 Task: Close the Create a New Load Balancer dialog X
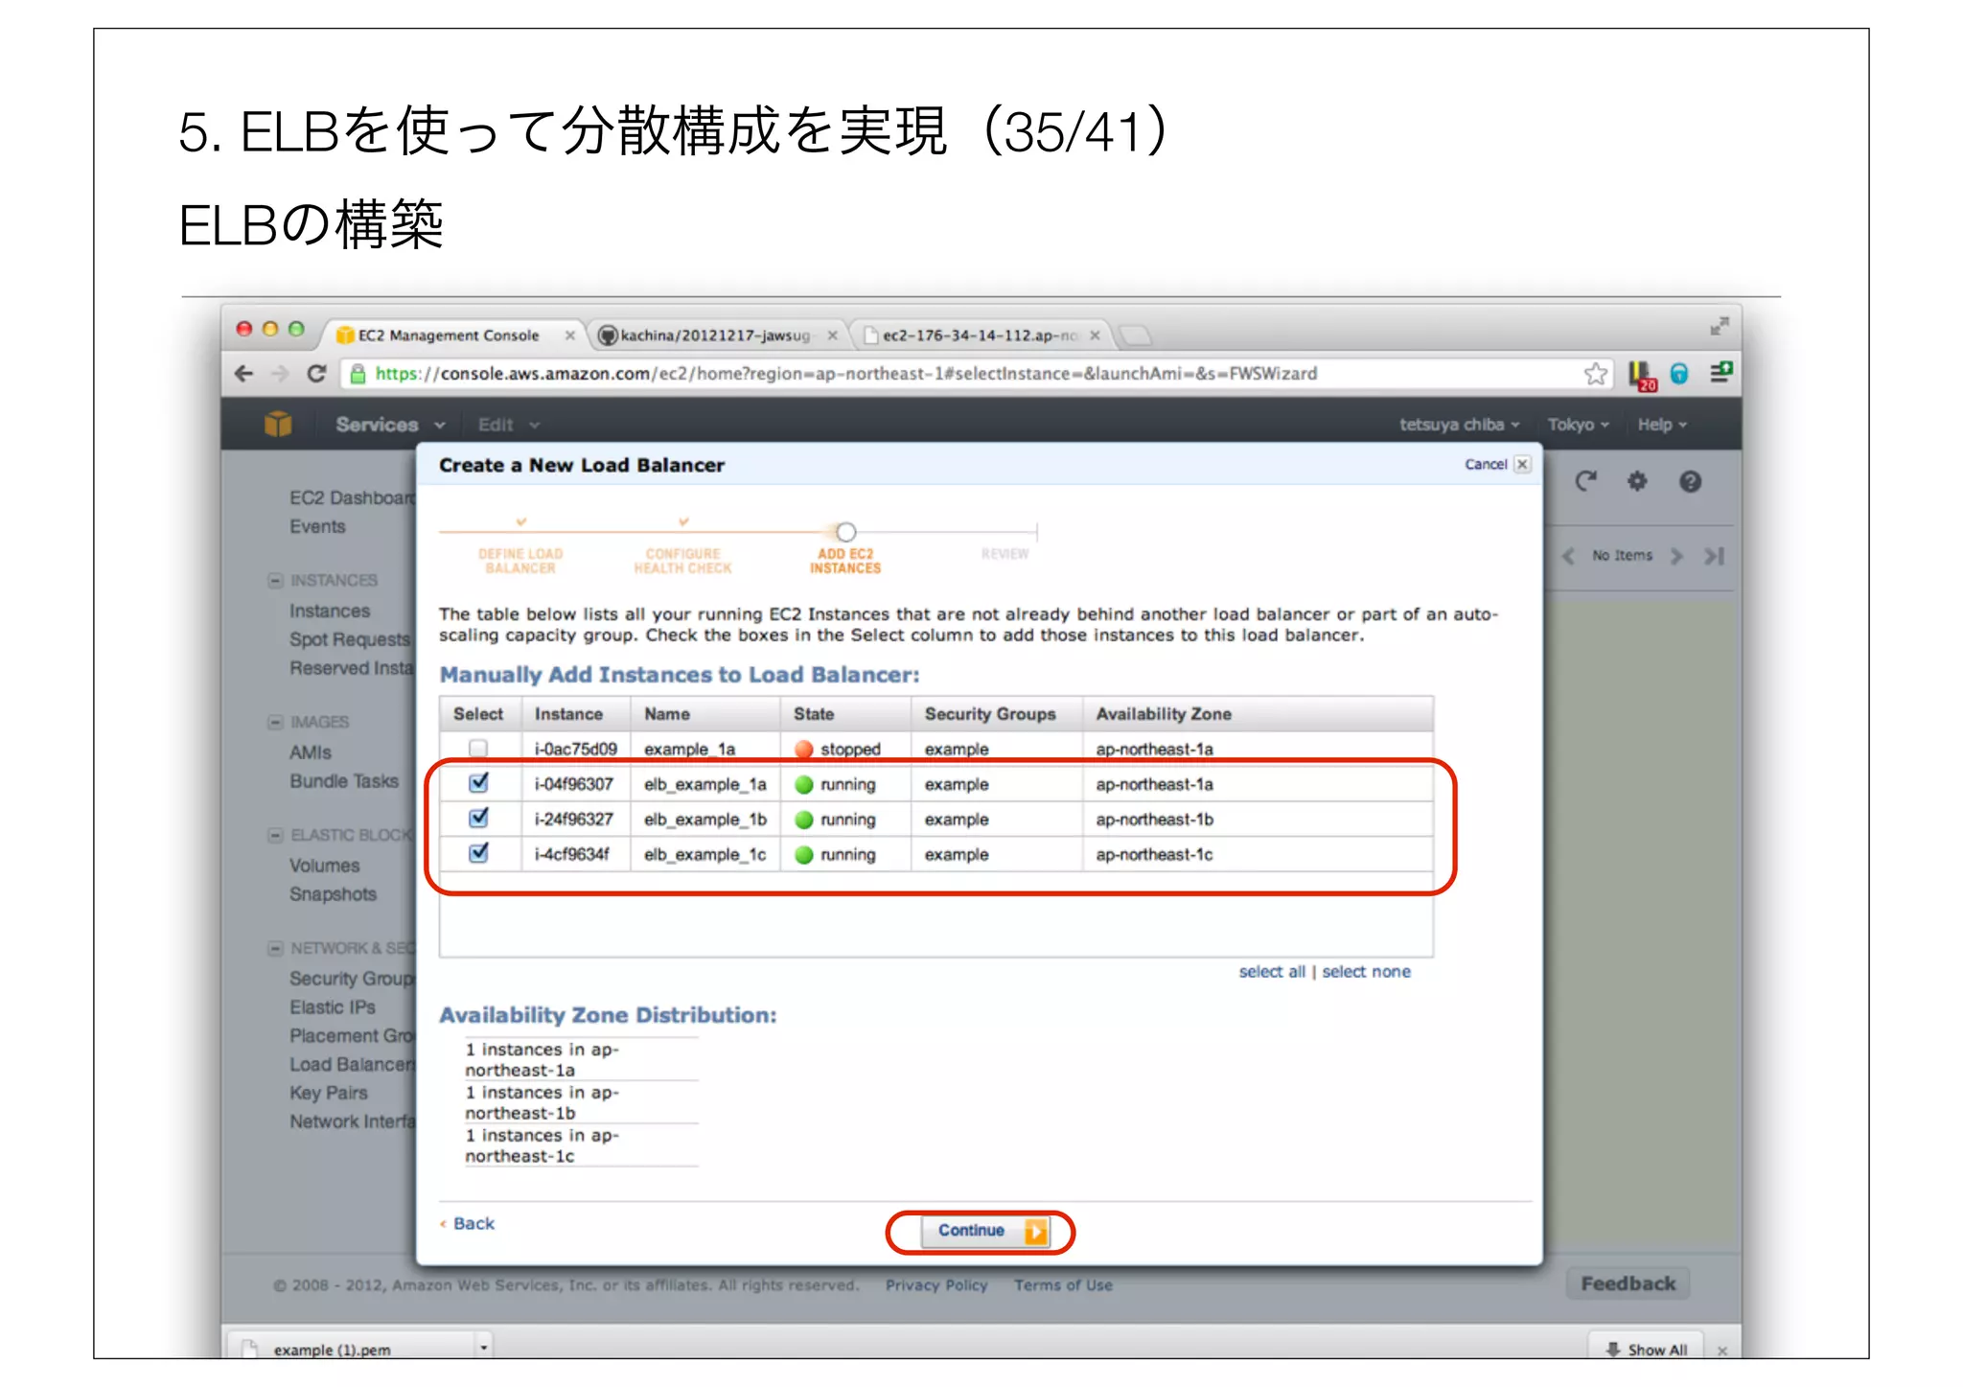coord(1522,464)
